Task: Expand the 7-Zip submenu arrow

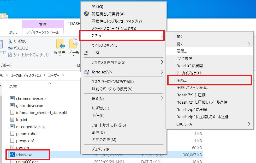Action: coord(162,35)
